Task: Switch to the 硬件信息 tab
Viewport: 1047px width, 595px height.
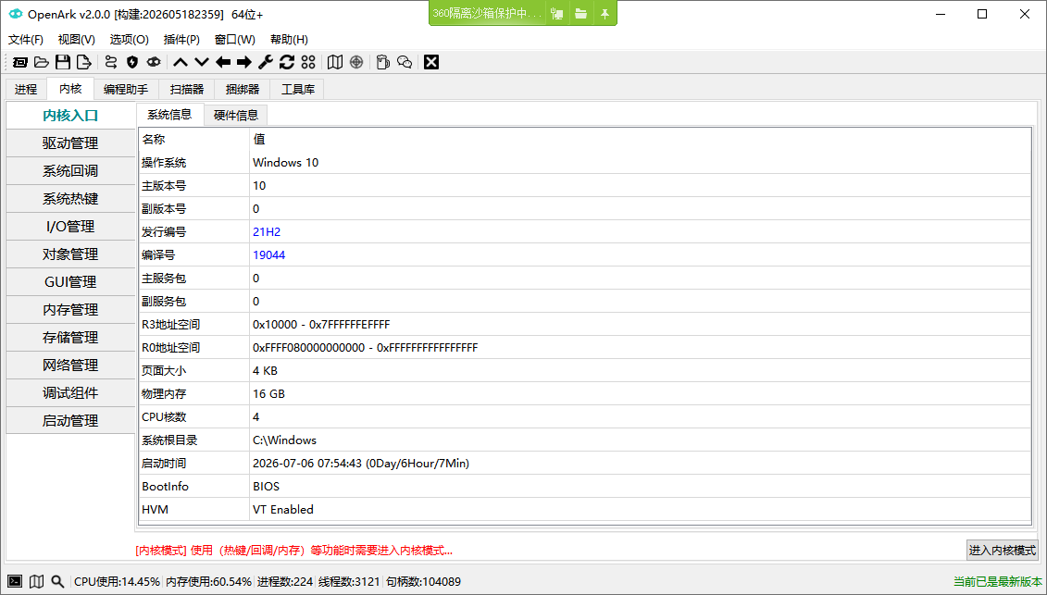Action: coord(236,116)
